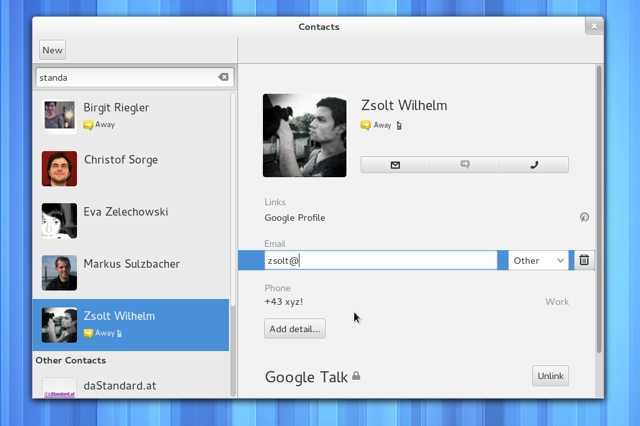Select Eva Zelechowski in the contact list

pyautogui.click(x=131, y=221)
